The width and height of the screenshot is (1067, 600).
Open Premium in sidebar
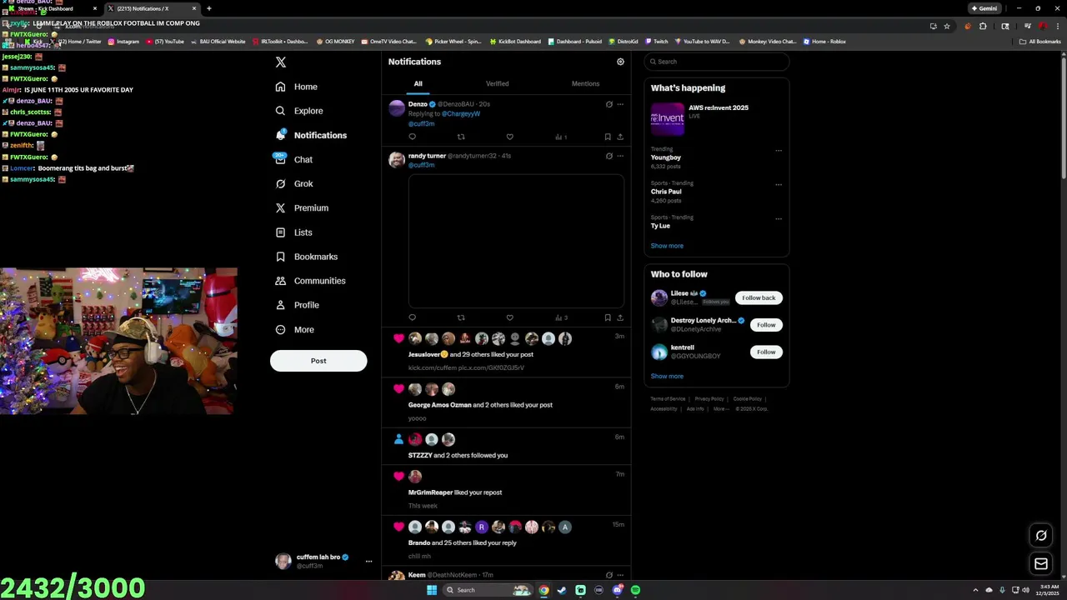(302, 207)
